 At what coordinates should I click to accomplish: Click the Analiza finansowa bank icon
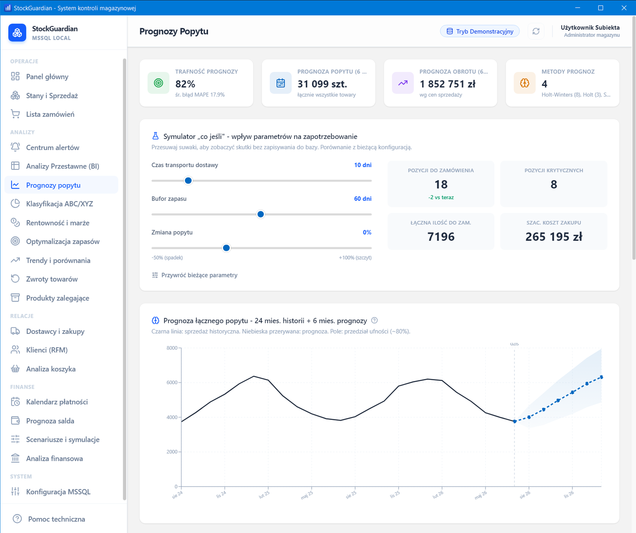[15, 458]
